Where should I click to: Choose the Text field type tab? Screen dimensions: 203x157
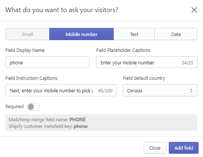[x=134, y=34]
